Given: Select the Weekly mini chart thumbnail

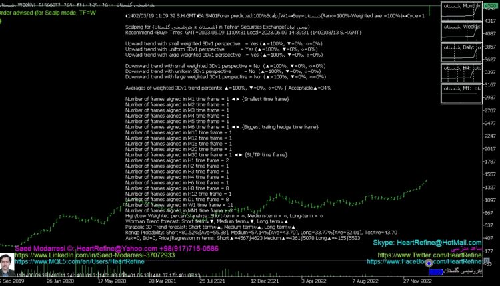Looking at the screenshot, I should coord(461,34).
